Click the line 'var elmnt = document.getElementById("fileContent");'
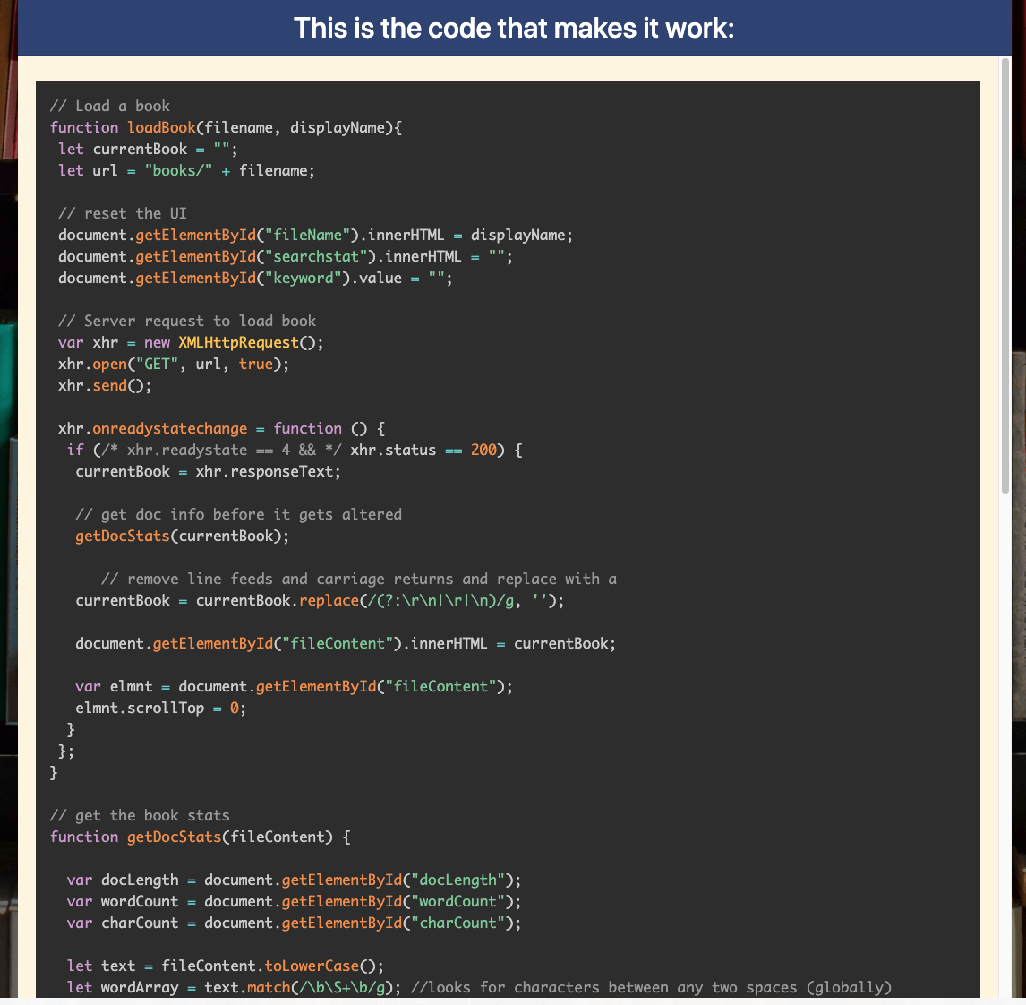Image resolution: width=1026 pixels, height=1005 pixels. [x=295, y=687]
